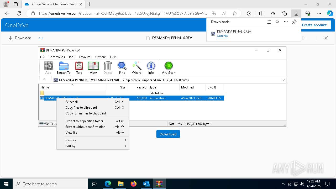Sort by the Modified column header
336x189 pixels.
click(x=193, y=87)
